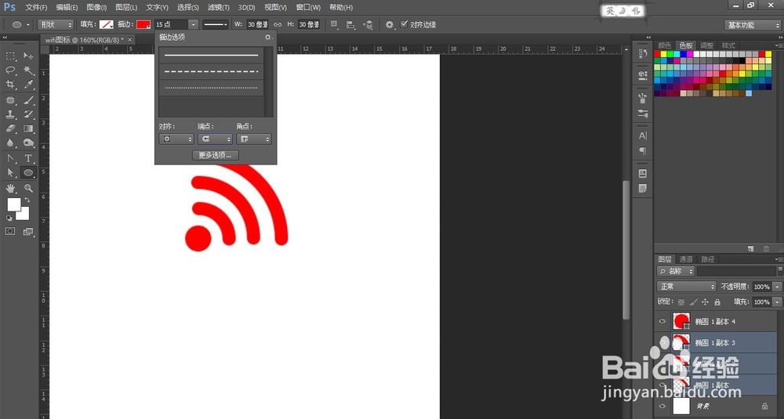The height and width of the screenshot is (419, 784).
Task: Switch to the 颜色 panel tab
Action: pyautogui.click(x=665, y=45)
